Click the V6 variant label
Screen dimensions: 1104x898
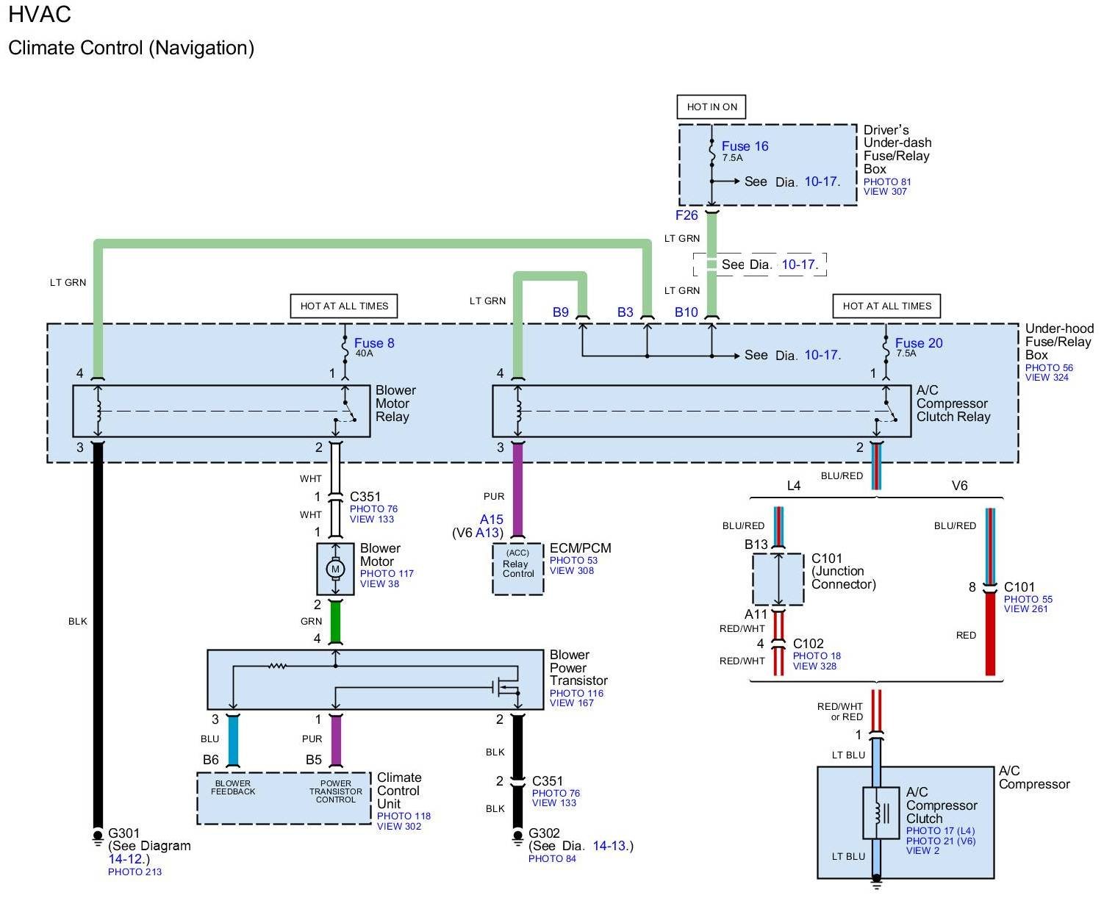point(959,486)
